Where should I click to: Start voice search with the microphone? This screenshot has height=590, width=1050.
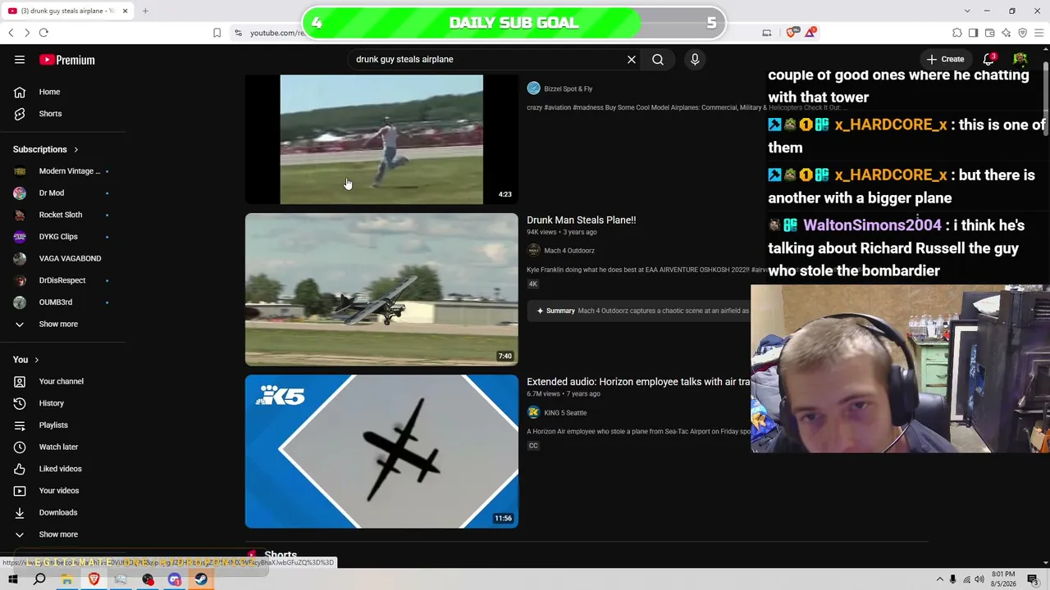695,59
